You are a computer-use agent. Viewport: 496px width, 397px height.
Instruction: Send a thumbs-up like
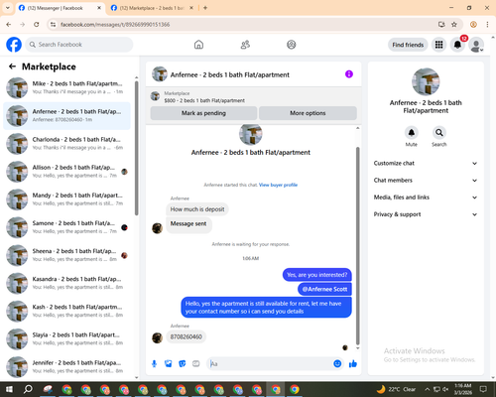click(x=353, y=364)
